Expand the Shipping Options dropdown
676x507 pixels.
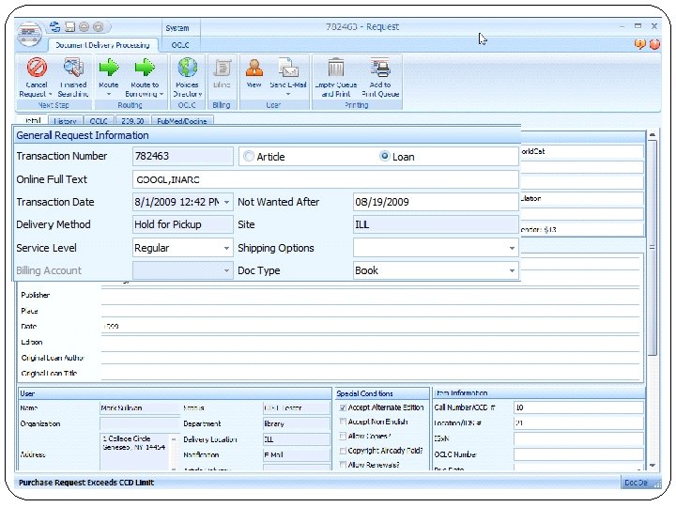512,248
